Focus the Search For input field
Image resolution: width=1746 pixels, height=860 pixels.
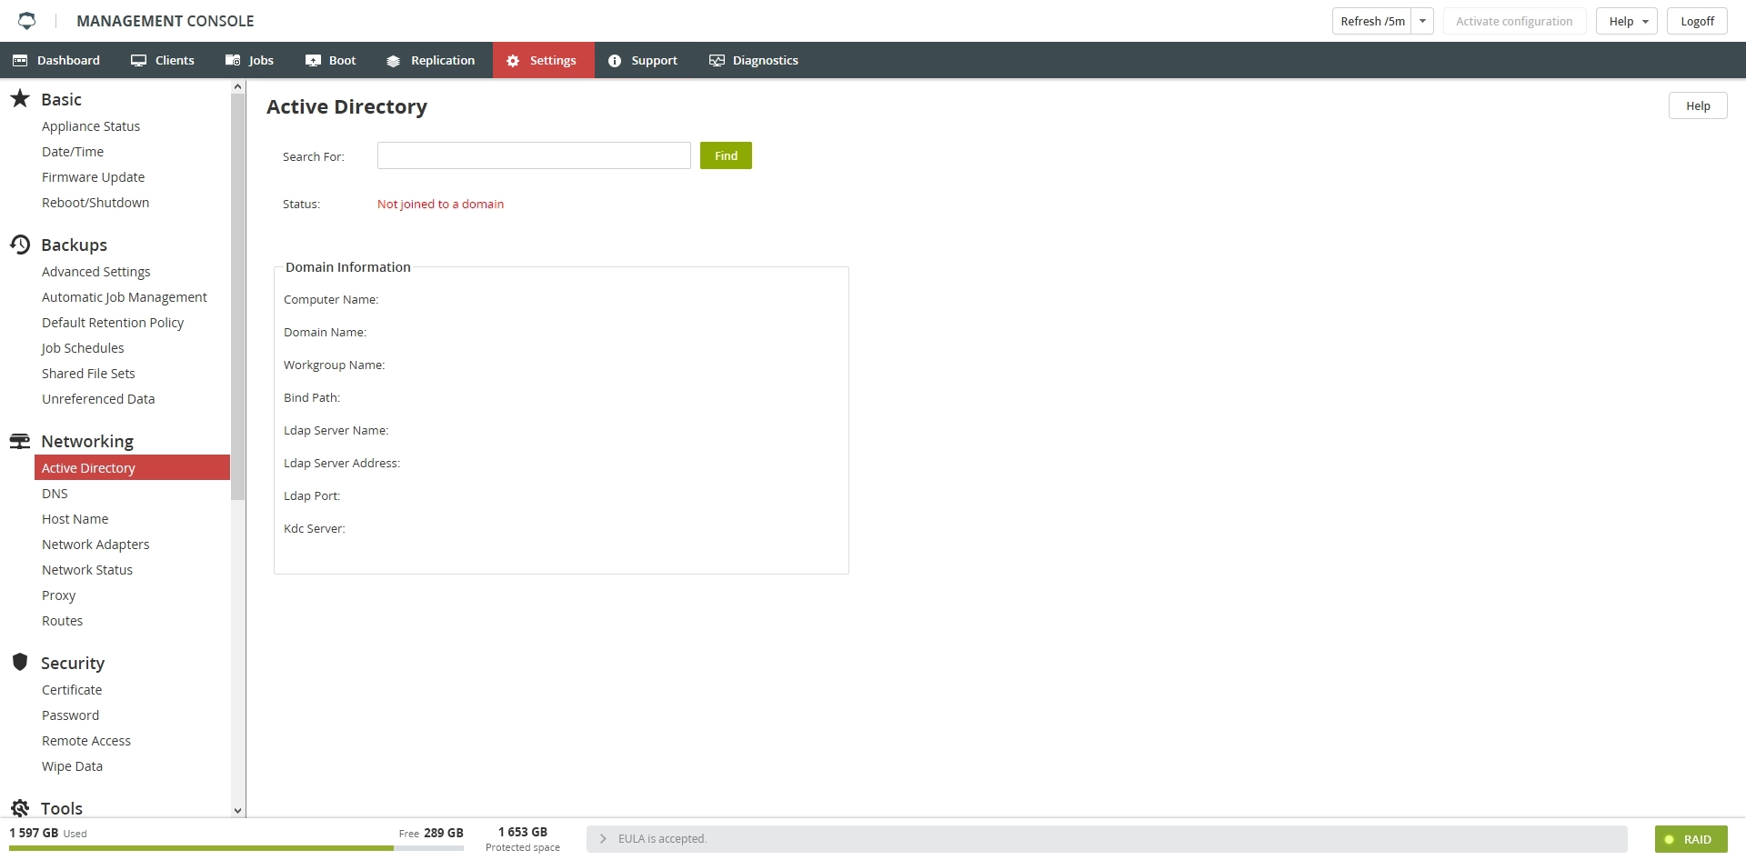pos(534,155)
